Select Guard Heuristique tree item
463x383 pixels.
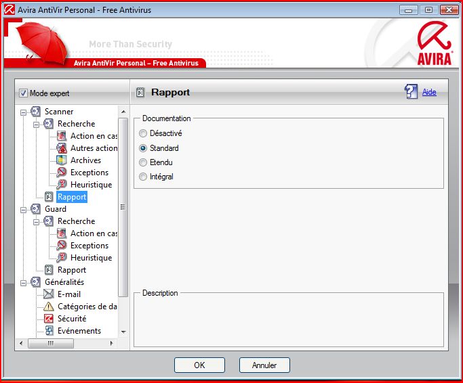pos(92,258)
